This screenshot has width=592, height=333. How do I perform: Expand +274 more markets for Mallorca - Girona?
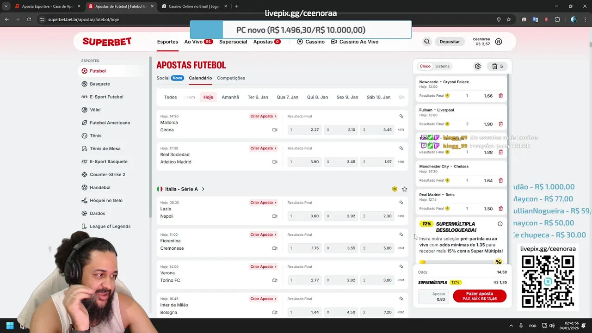coord(401,130)
